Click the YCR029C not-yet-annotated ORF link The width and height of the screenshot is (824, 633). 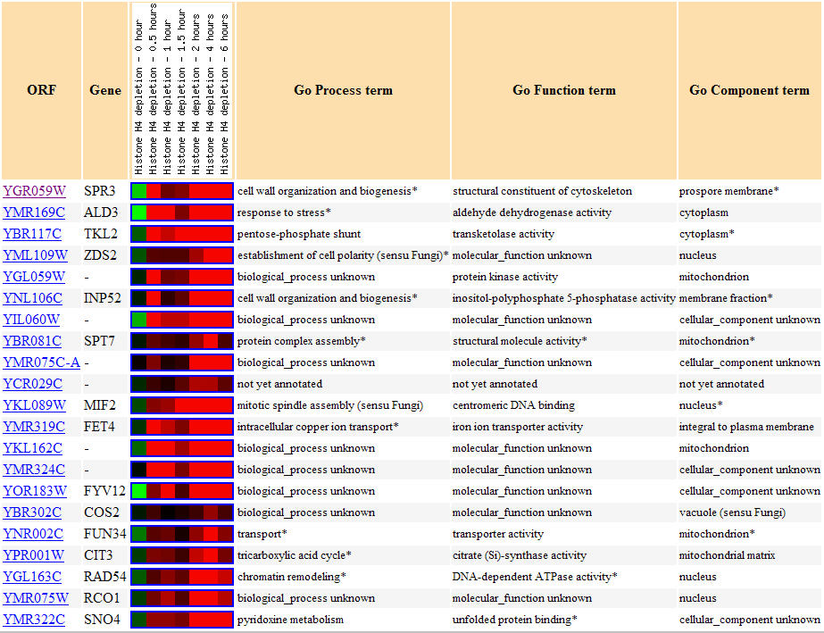tap(33, 384)
